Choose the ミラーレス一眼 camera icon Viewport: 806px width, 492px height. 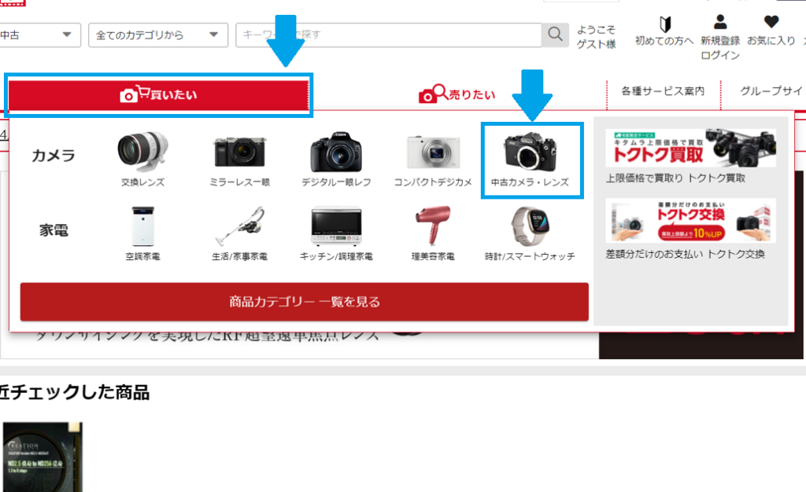[242, 152]
